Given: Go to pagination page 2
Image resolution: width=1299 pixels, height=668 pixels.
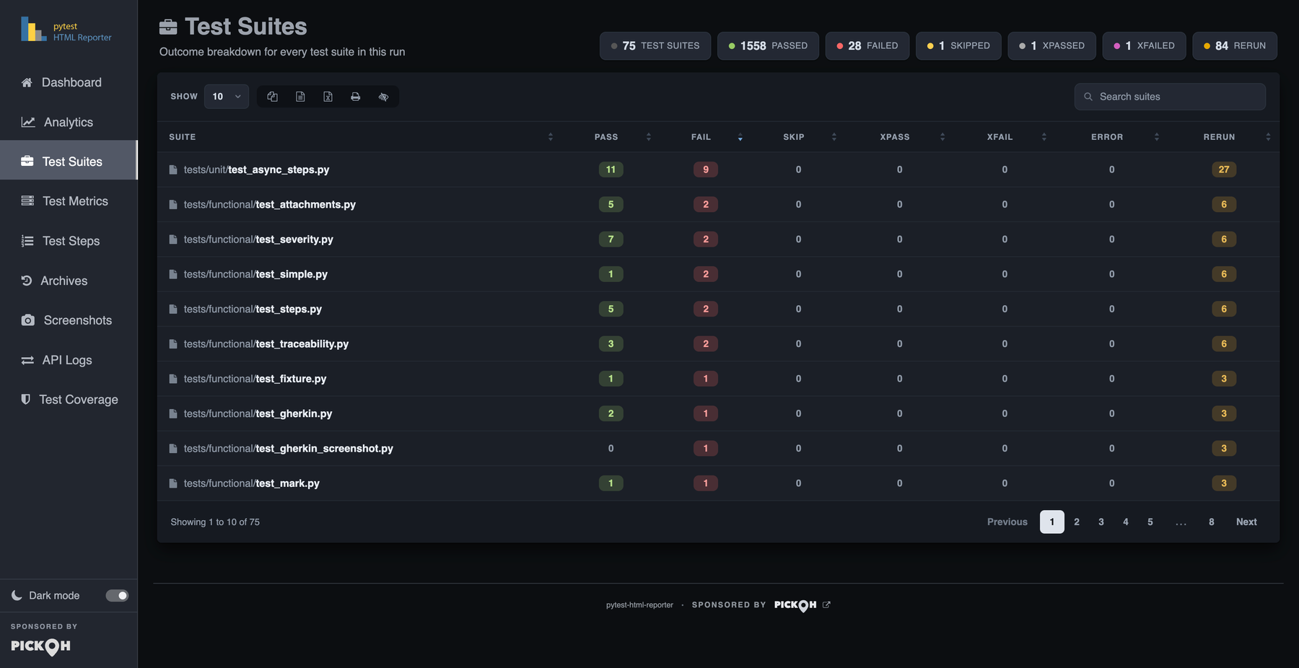Looking at the screenshot, I should coord(1077,522).
